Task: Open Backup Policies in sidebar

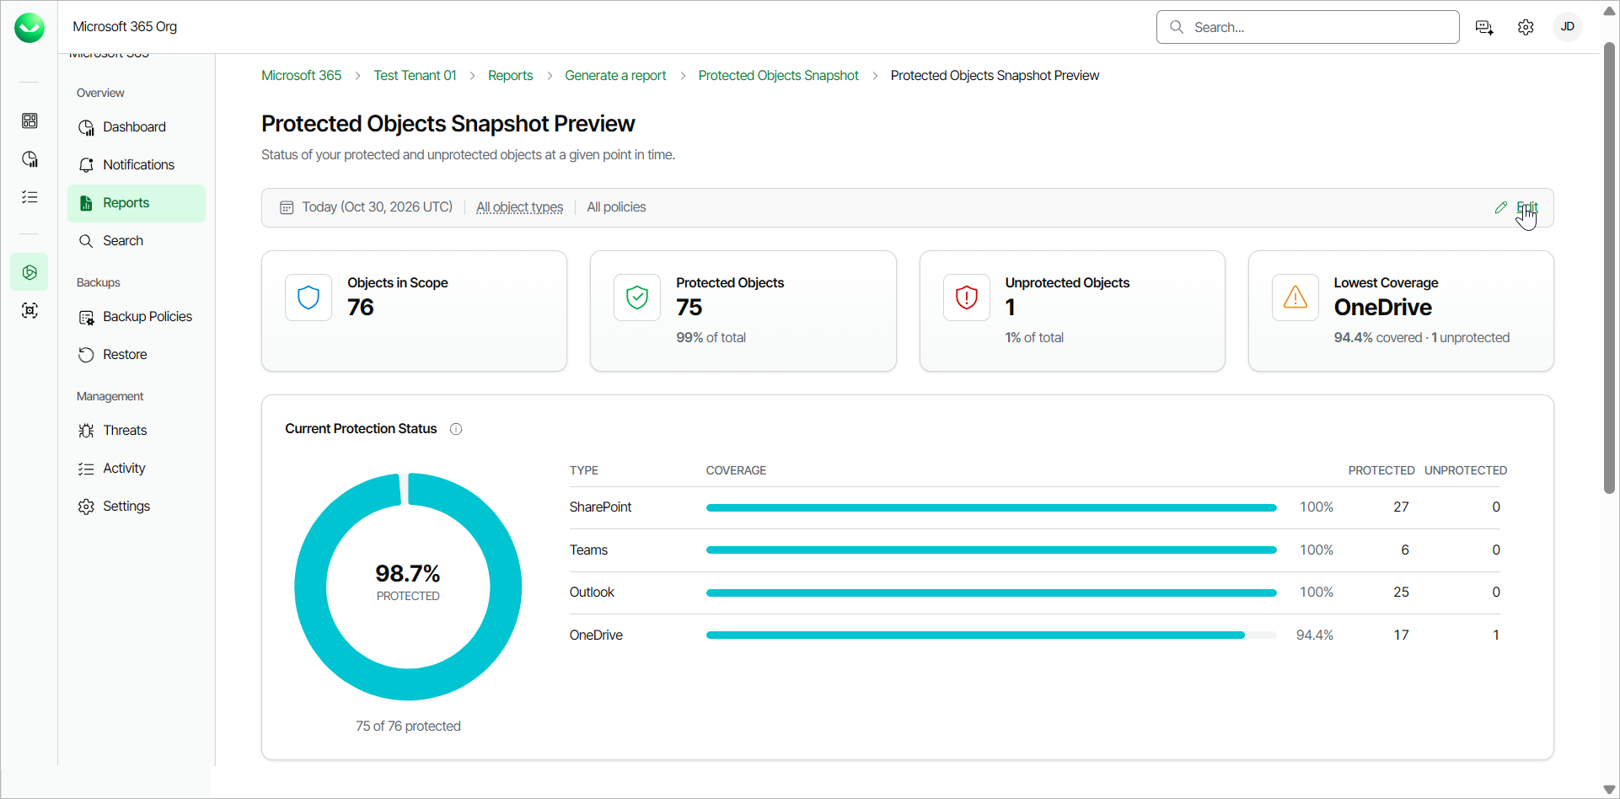Action: pos(137,317)
